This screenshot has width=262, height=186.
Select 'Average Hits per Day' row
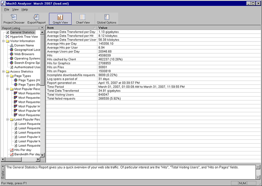(x=153, y=43)
